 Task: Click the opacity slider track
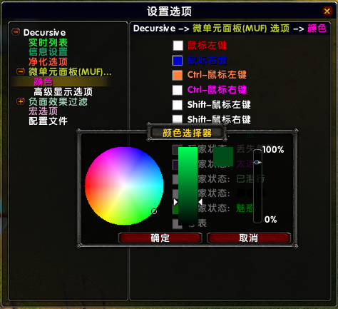pyautogui.click(x=257, y=186)
